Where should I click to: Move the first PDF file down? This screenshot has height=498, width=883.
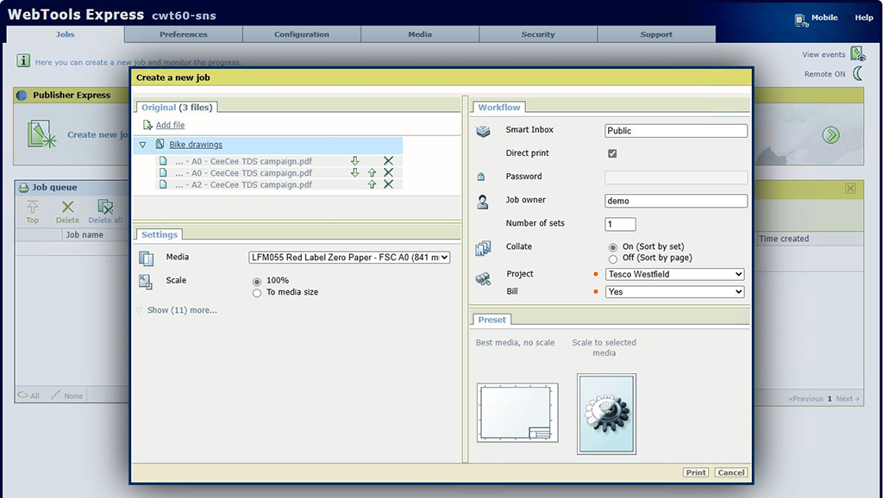tap(354, 161)
